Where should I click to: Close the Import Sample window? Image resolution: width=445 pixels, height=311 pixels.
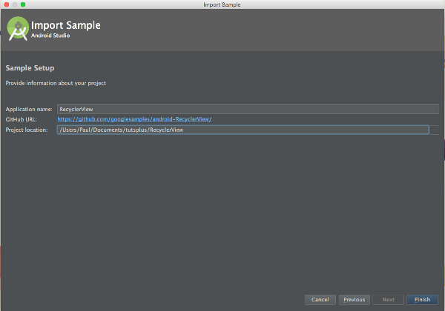point(7,4)
